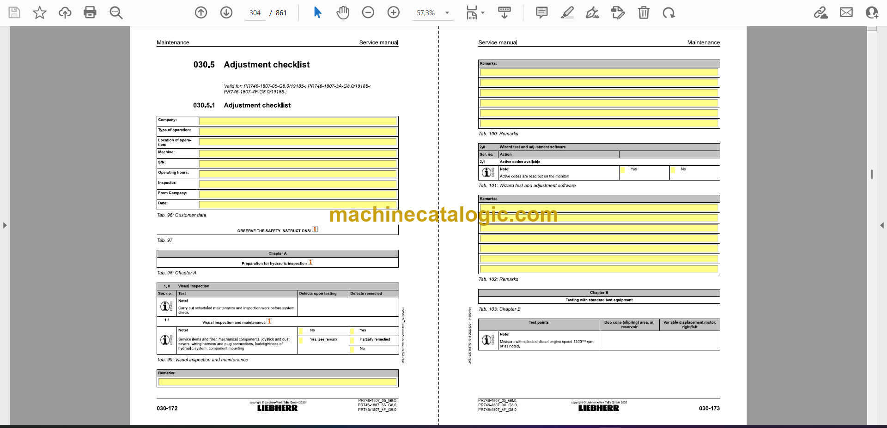Check 'No' box under Defects upon testing

[301, 331]
